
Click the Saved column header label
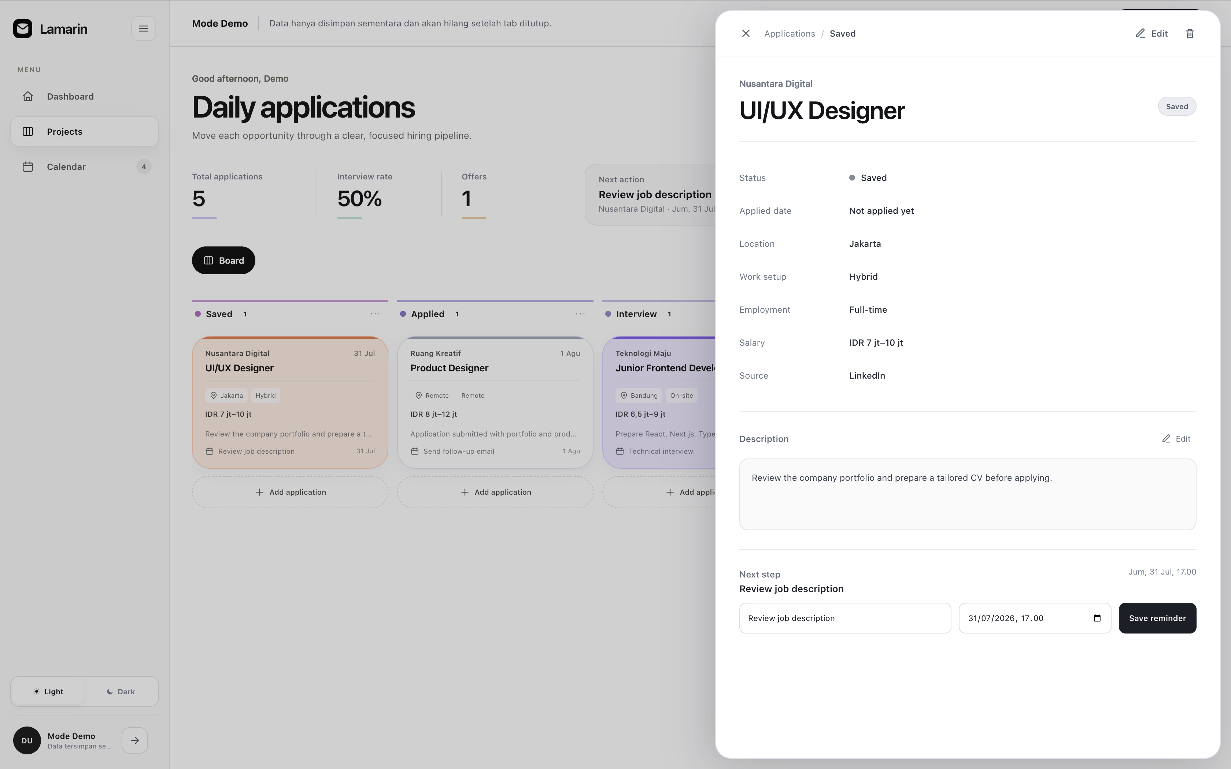point(219,314)
